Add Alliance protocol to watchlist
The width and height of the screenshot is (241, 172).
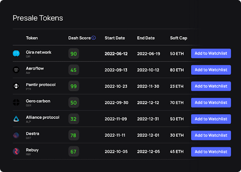click(x=211, y=119)
